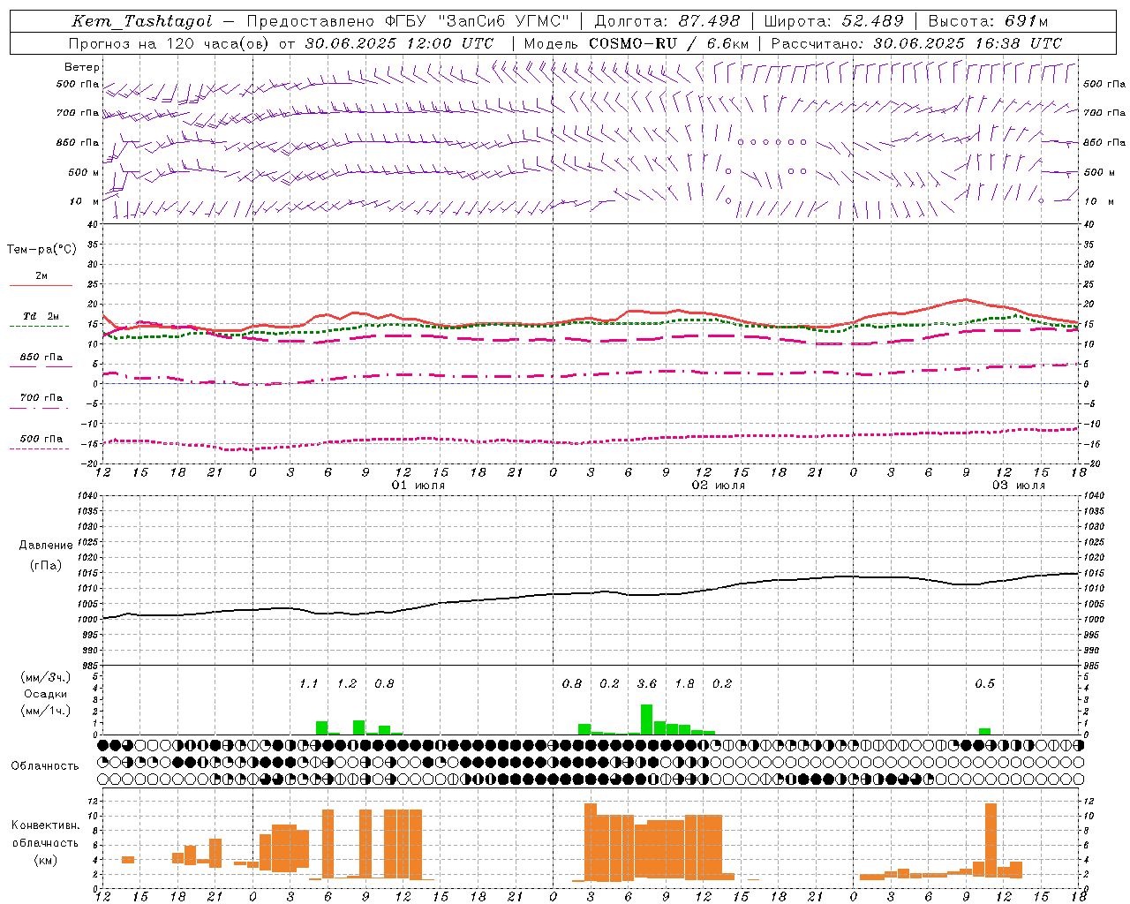This screenshot has width=1130, height=904.
Task: Select the longitude value 87.498
Action: 709,21
